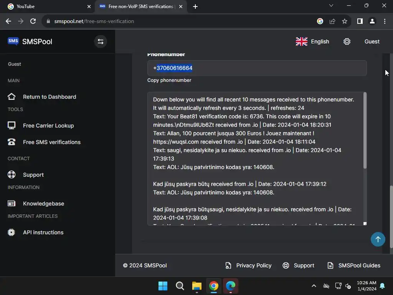Click the messages text area

click(255, 159)
